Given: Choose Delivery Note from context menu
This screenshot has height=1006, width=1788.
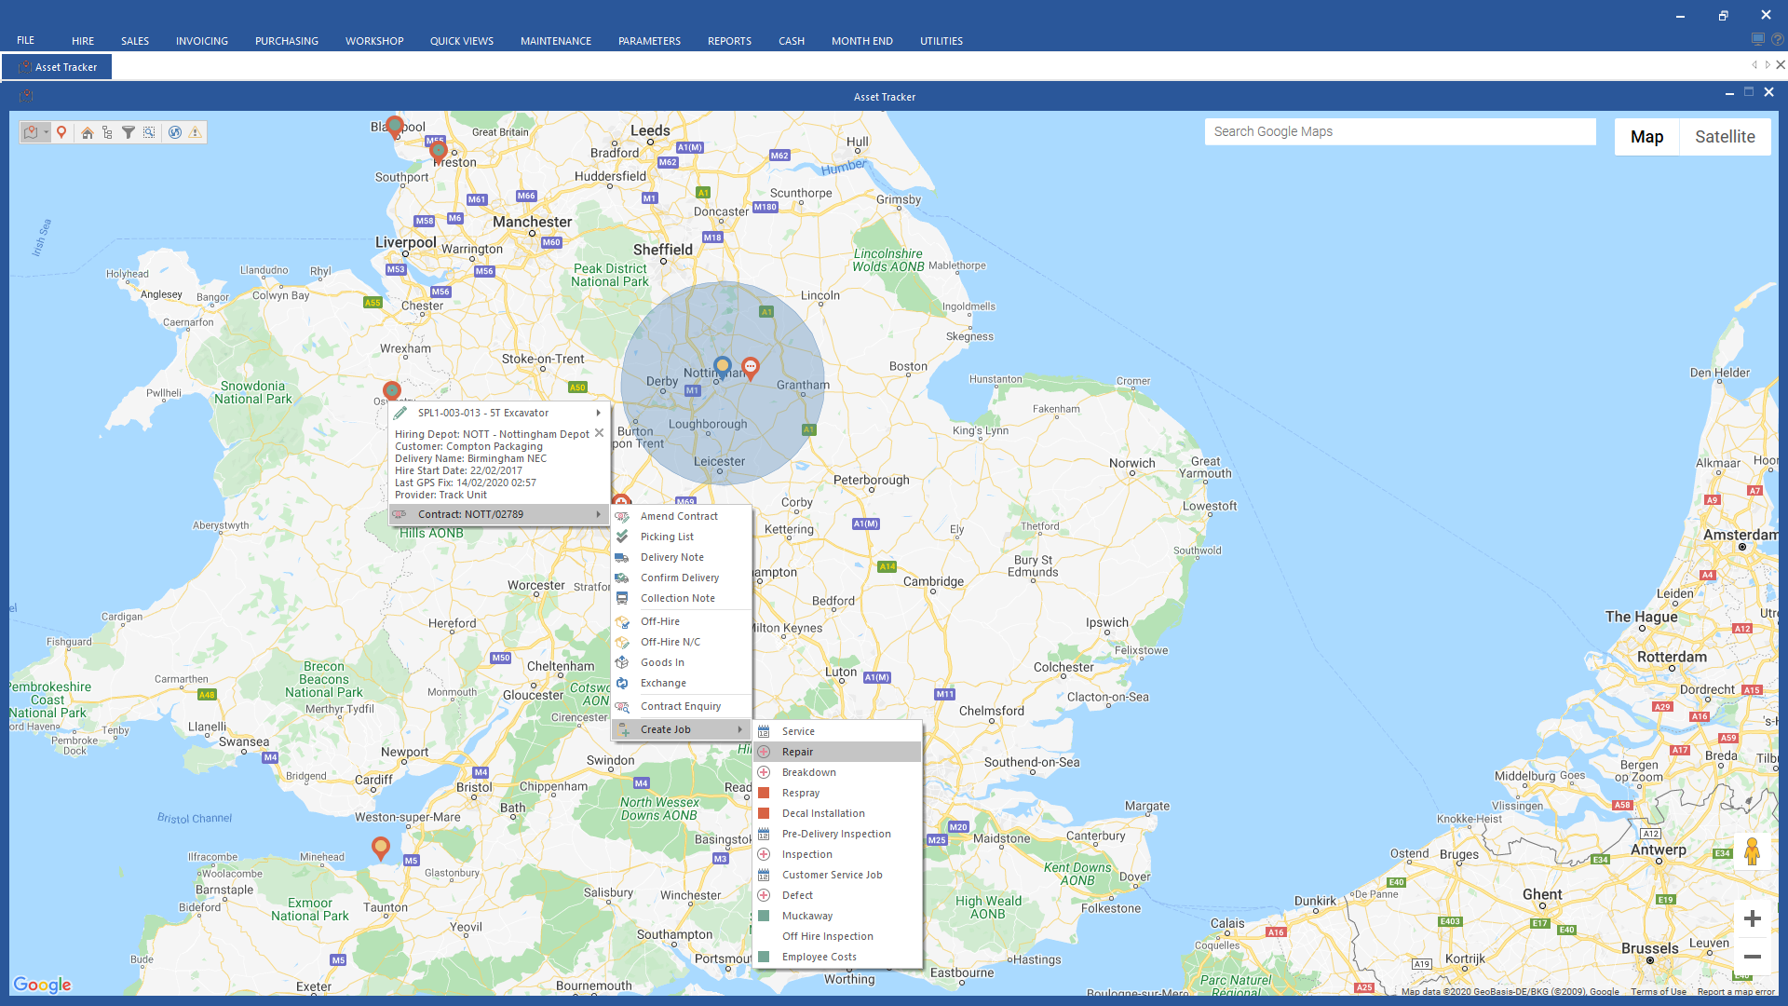Looking at the screenshot, I should tap(681, 557).
